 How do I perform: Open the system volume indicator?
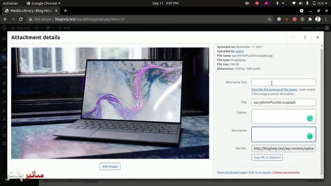[300, 3]
